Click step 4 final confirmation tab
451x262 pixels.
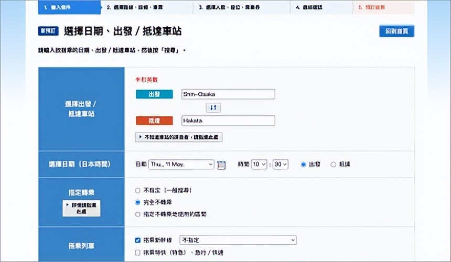(321, 7)
